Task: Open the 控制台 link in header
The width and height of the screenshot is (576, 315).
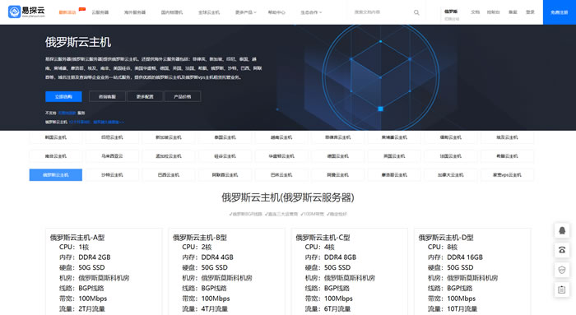Action: pos(494,12)
